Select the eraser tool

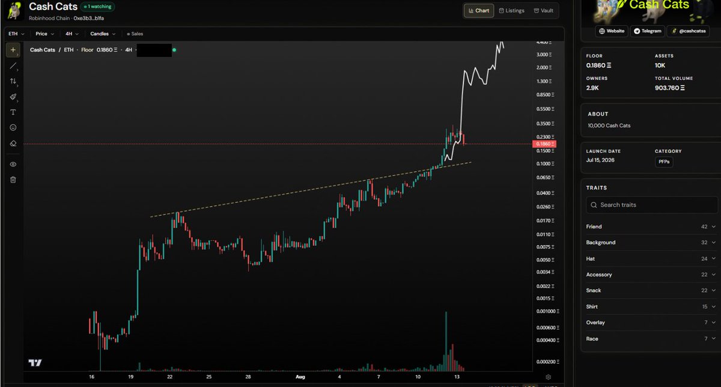(x=13, y=144)
